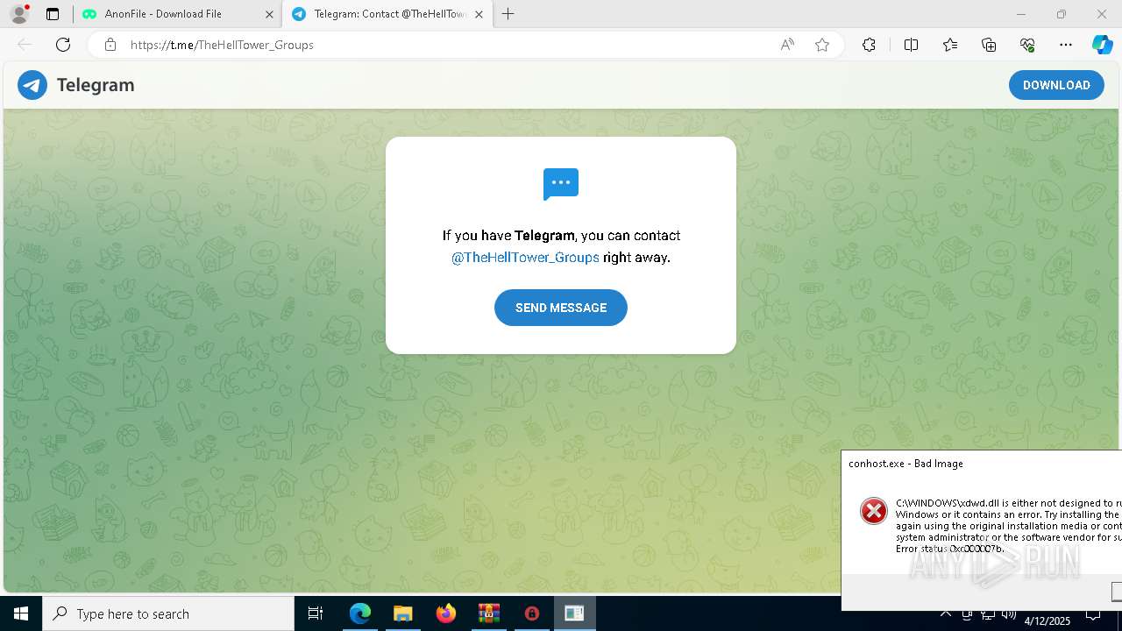Viewport: 1122px width, 631px height.
Task: Open the browser Extensions icon
Action: [x=869, y=45]
